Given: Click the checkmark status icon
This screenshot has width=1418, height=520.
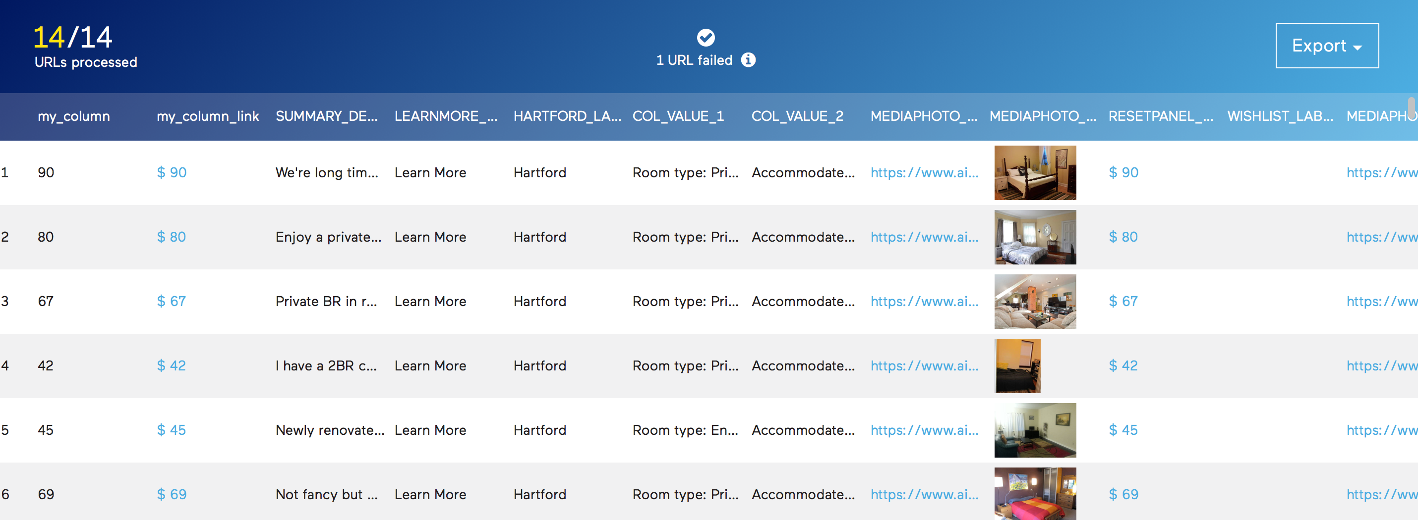Looking at the screenshot, I should pyautogui.click(x=706, y=37).
